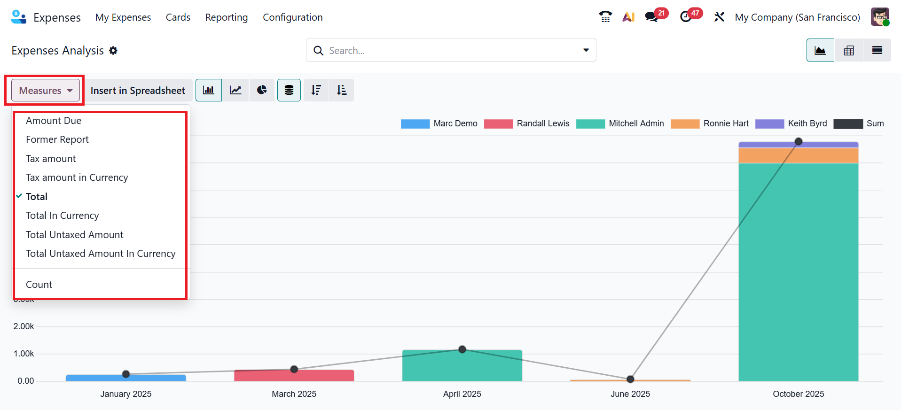Toggle Marc Demo legend series
The image size is (901, 410).
(439, 124)
